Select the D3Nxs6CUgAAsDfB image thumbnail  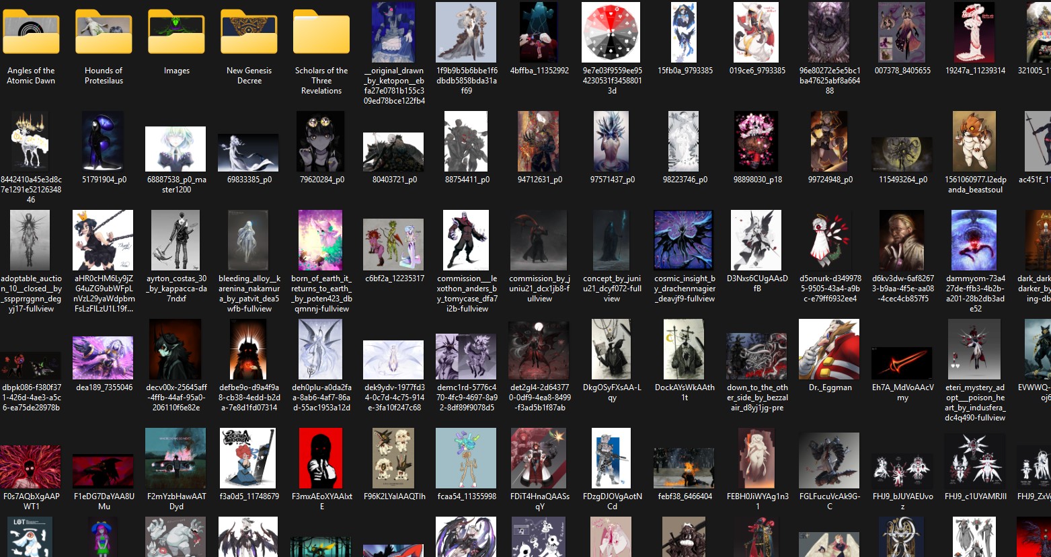pyautogui.click(x=757, y=240)
